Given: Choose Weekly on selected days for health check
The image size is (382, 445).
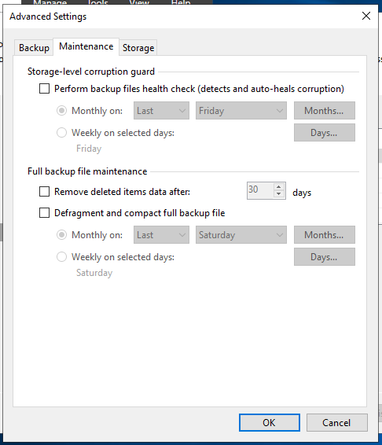Looking at the screenshot, I should tap(61, 133).
